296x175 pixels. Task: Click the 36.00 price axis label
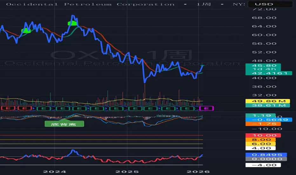(x=264, y=87)
